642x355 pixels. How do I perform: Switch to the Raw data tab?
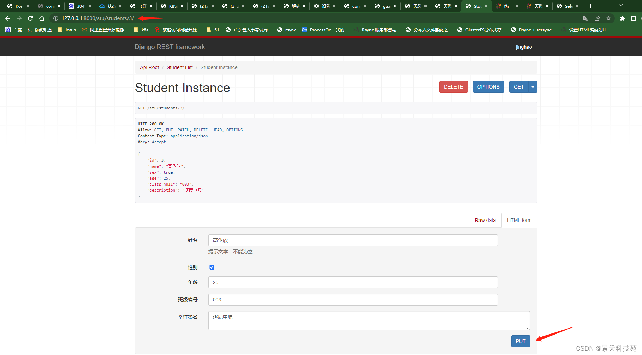[x=485, y=220]
